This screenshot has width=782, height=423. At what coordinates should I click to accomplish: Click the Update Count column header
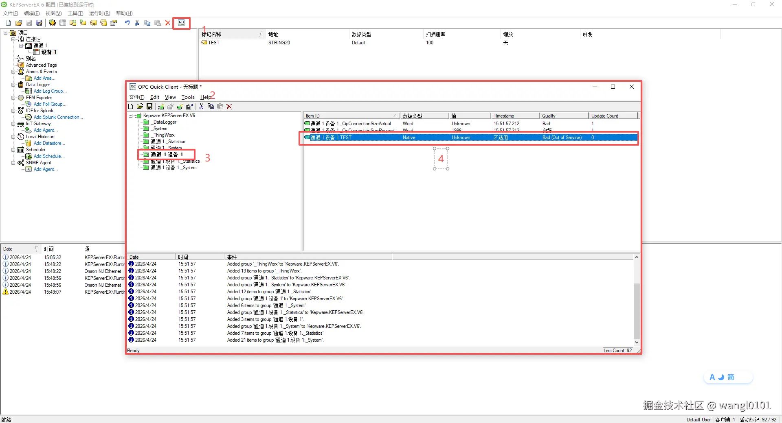click(x=613, y=116)
